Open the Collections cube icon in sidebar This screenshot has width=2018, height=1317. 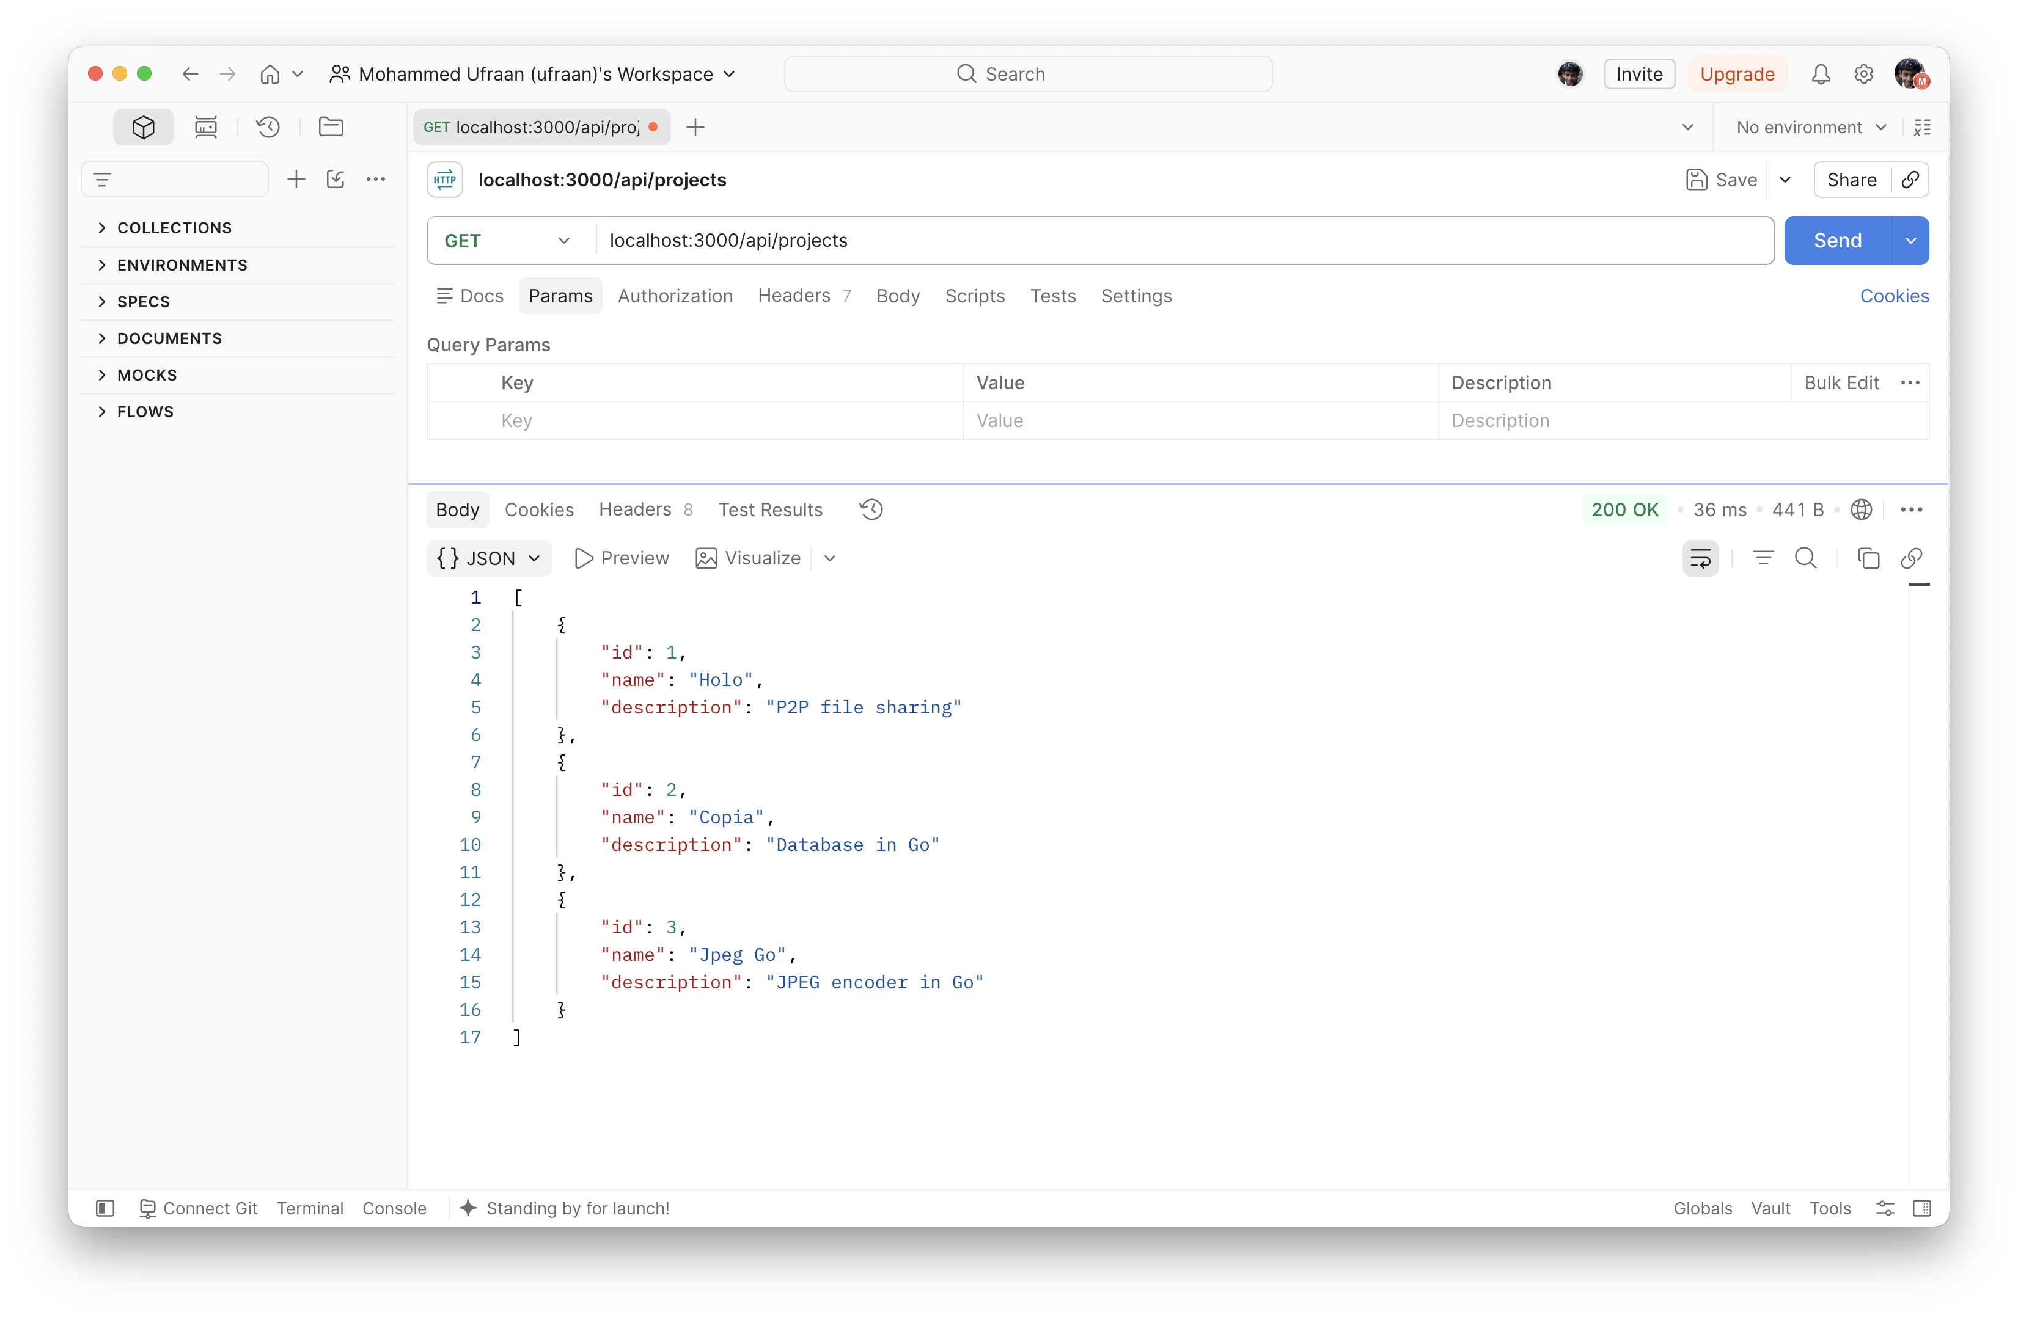143,127
